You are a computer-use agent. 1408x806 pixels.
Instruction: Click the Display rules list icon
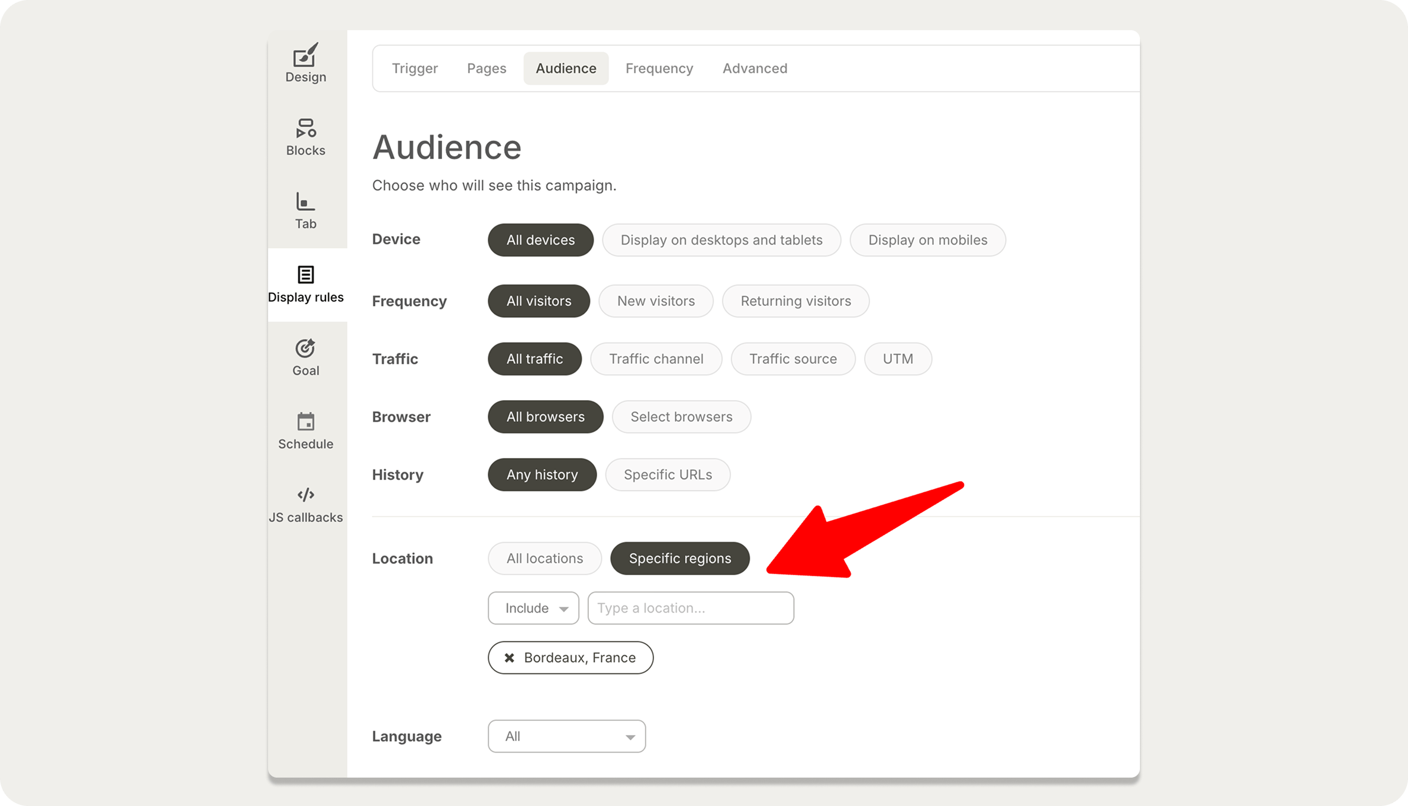tap(305, 275)
